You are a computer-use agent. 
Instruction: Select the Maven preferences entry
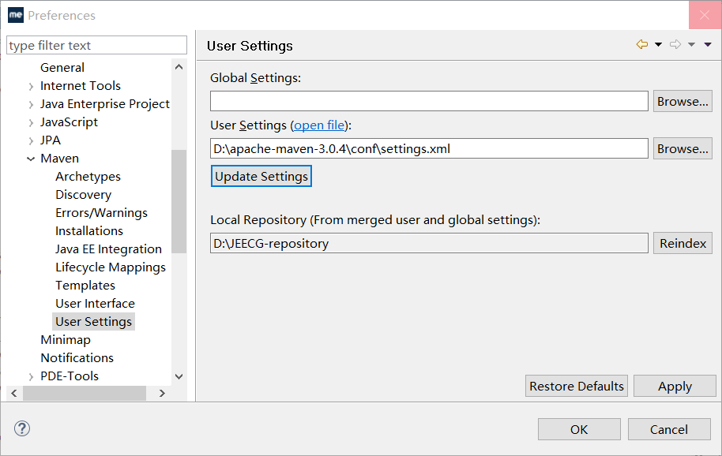pos(60,159)
